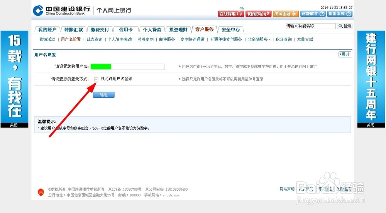The height and width of the screenshot is (213, 386).
Task: Click the 2014-11-23 timestamp text
Action: tap(337, 8)
